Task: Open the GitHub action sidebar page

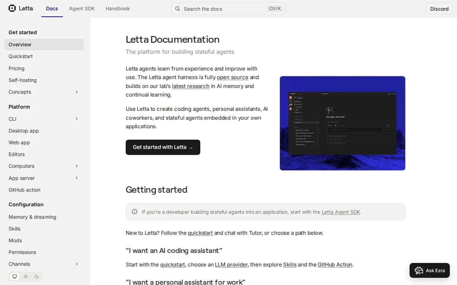Action: (44, 190)
